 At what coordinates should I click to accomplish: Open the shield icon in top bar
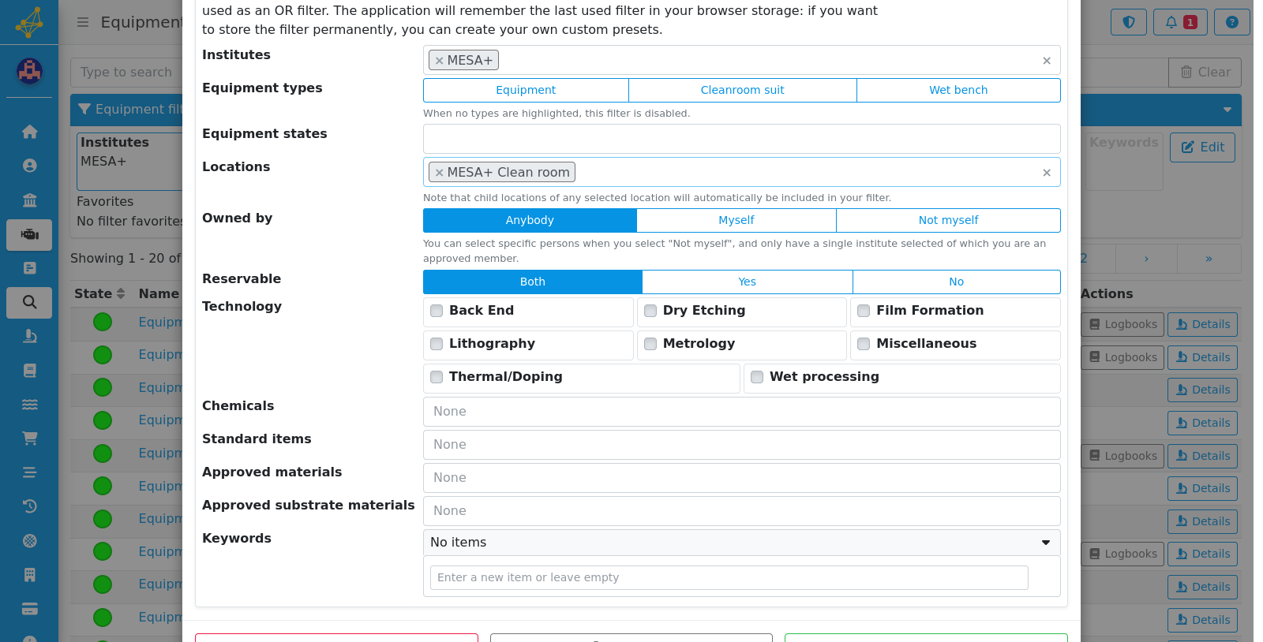pyautogui.click(x=1128, y=22)
